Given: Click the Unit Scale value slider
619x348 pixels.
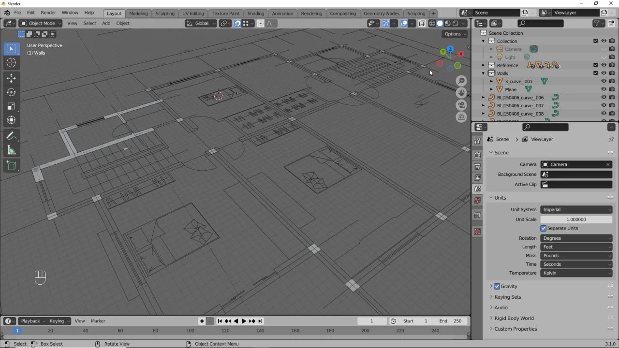Looking at the screenshot, I should (x=576, y=219).
